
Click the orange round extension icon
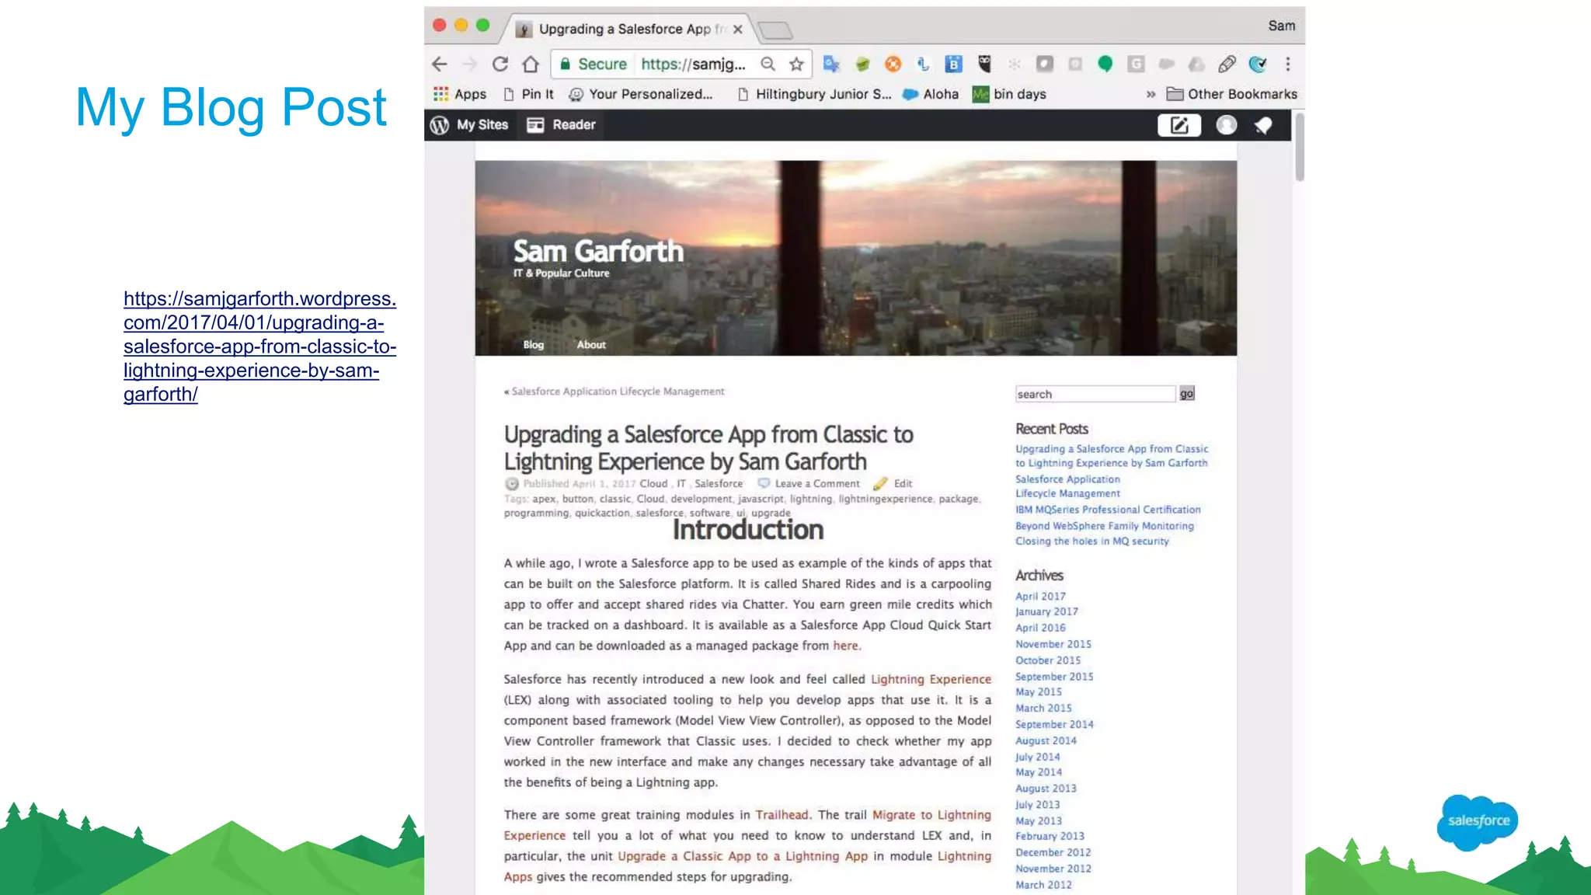tap(893, 64)
